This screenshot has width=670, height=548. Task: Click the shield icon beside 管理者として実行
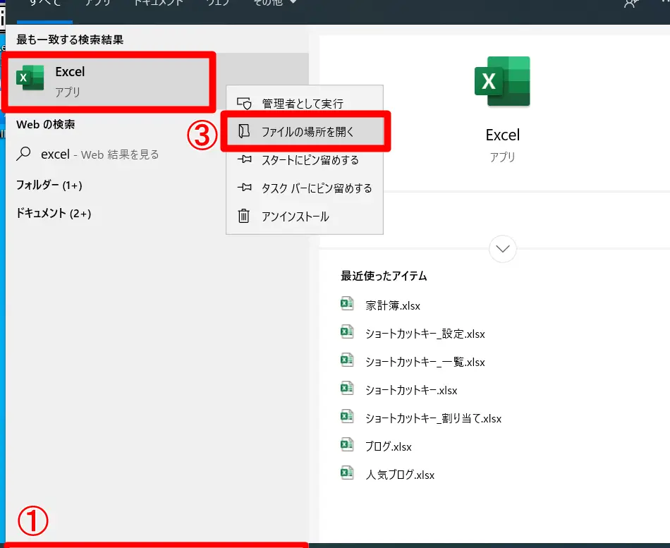245,103
